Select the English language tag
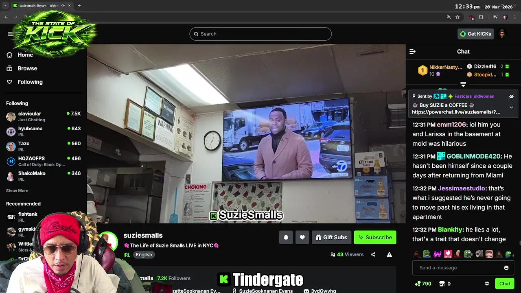This screenshot has height=293, width=521. [144, 255]
